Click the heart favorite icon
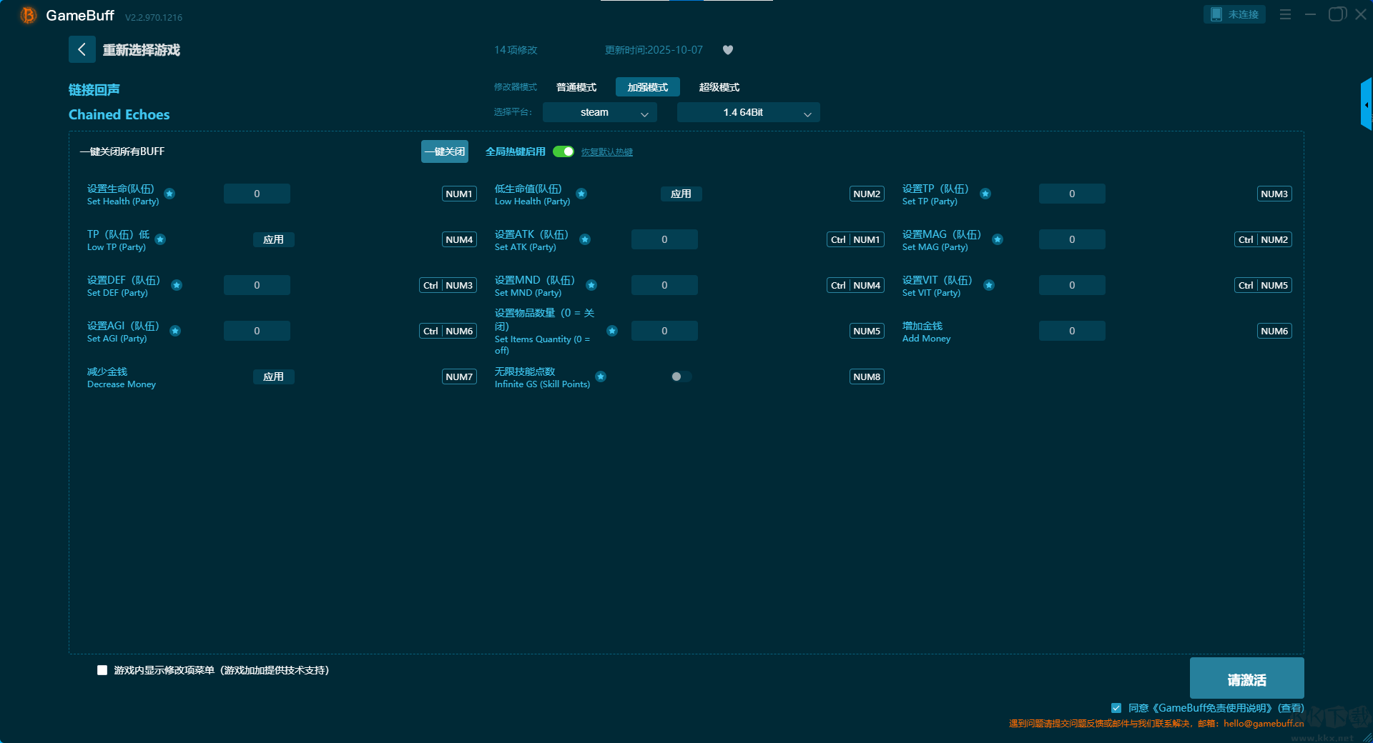Viewport: 1373px width, 743px height. (x=728, y=50)
